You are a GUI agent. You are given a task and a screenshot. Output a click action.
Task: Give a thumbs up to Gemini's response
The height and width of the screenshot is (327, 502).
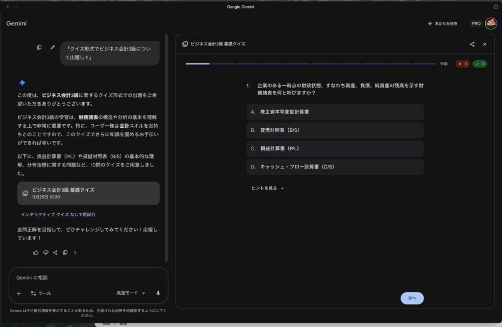35,253
